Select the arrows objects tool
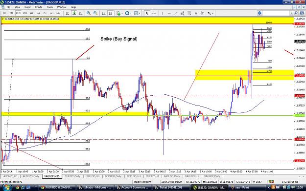The image size is (306, 191). 209,13
